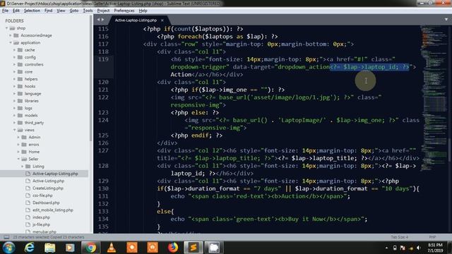Click the libraries folder icon

[x=20, y=101]
